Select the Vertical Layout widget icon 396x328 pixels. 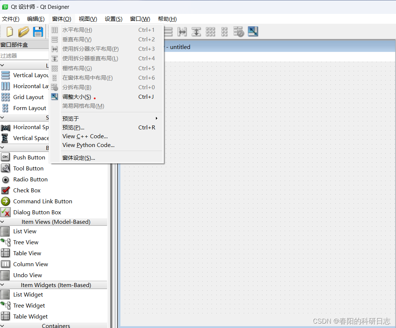pyautogui.click(x=5, y=75)
